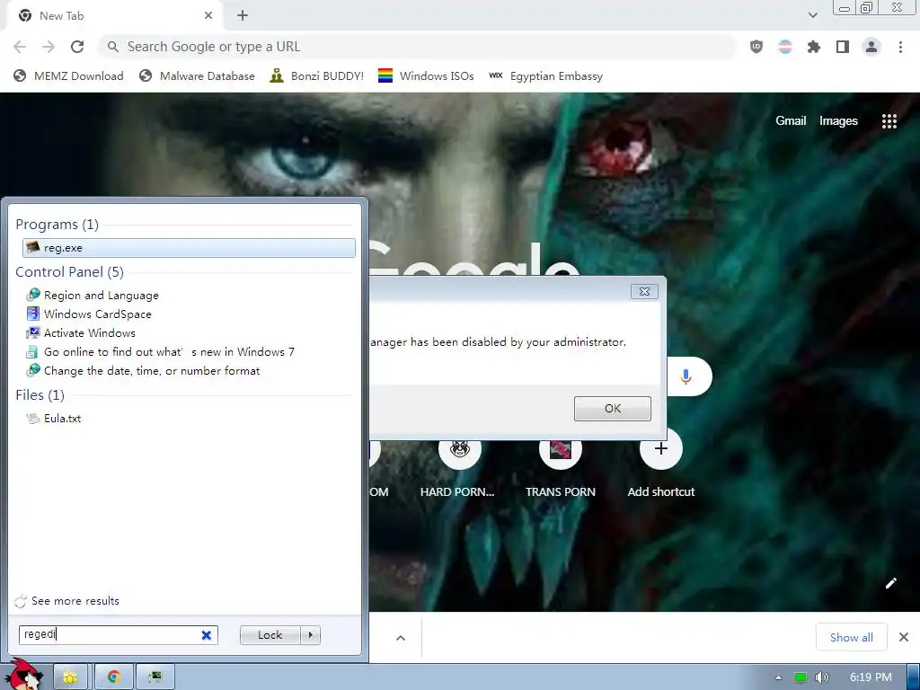The height and width of the screenshot is (690, 920).
Task: Focus the Search Google or type a URL bar
Action: [x=417, y=47]
